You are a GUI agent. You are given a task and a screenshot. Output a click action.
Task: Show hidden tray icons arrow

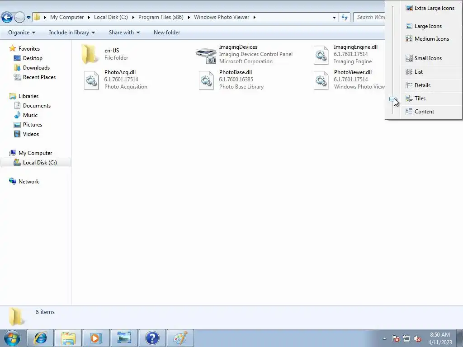pos(384,338)
